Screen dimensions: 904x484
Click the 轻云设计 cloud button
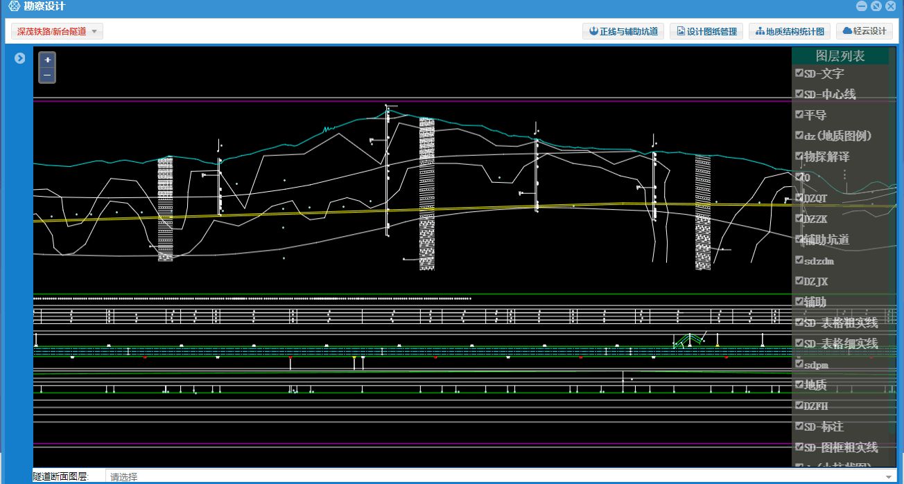point(864,31)
